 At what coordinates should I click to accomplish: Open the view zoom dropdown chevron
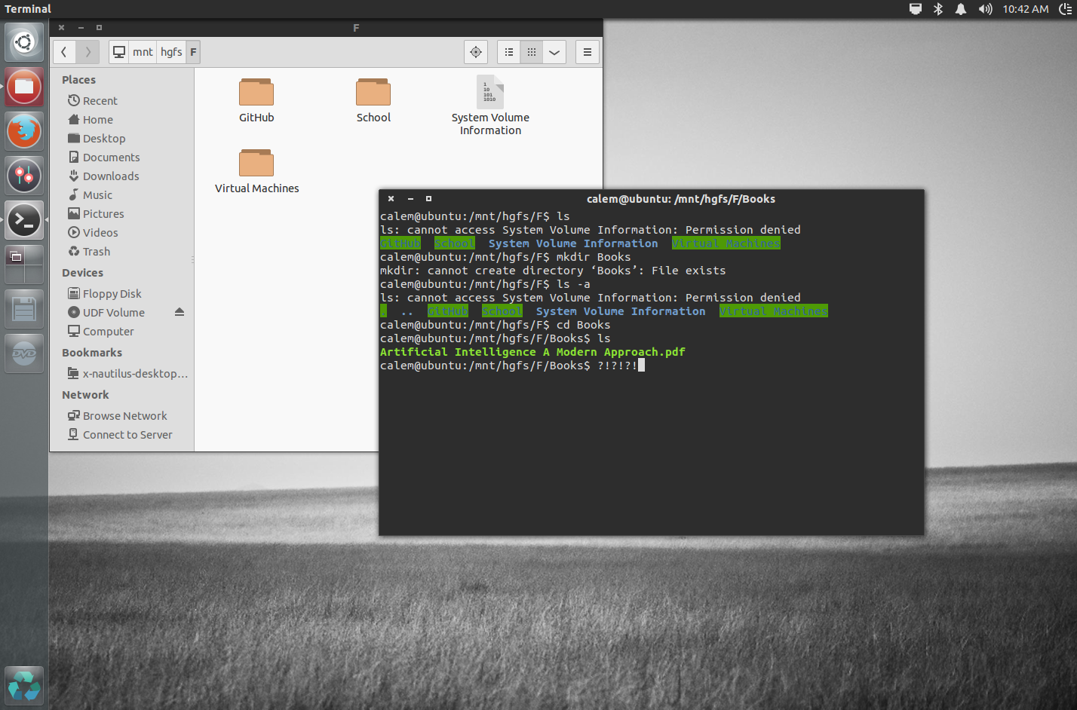tap(554, 51)
